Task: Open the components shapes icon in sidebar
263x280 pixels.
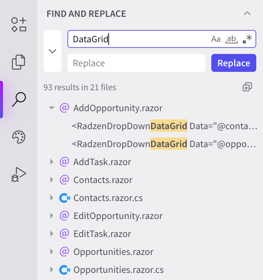Action: click(19, 25)
